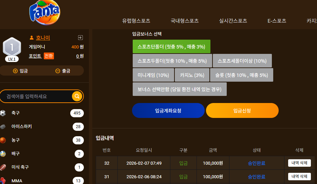This screenshot has height=184, width=317.
Task: Click the blue 입금계좌요청 button
Action: click(x=168, y=110)
